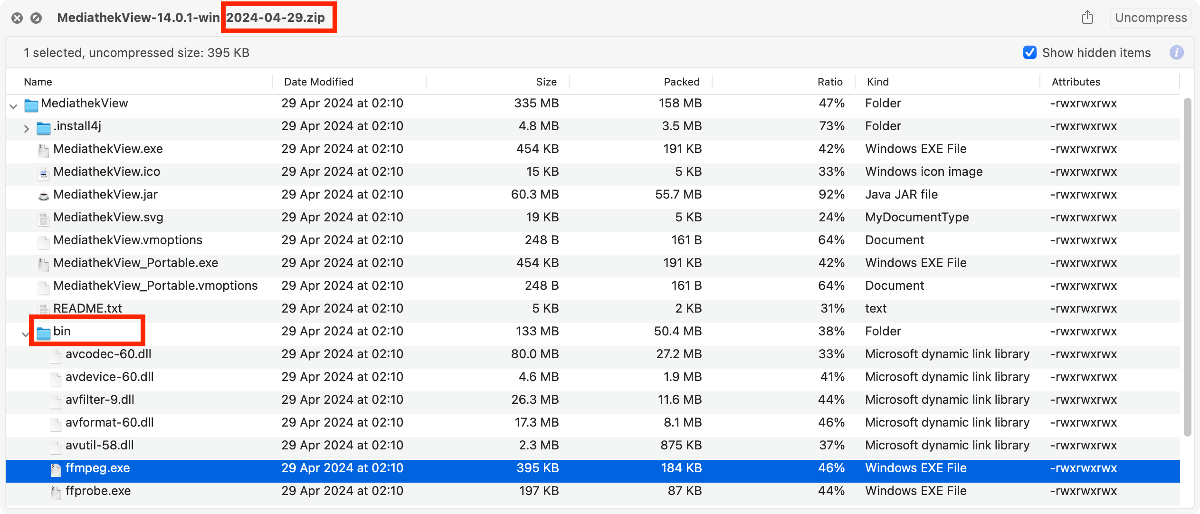
Task: Select the README.txt file name
Action: tap(87, 308)
